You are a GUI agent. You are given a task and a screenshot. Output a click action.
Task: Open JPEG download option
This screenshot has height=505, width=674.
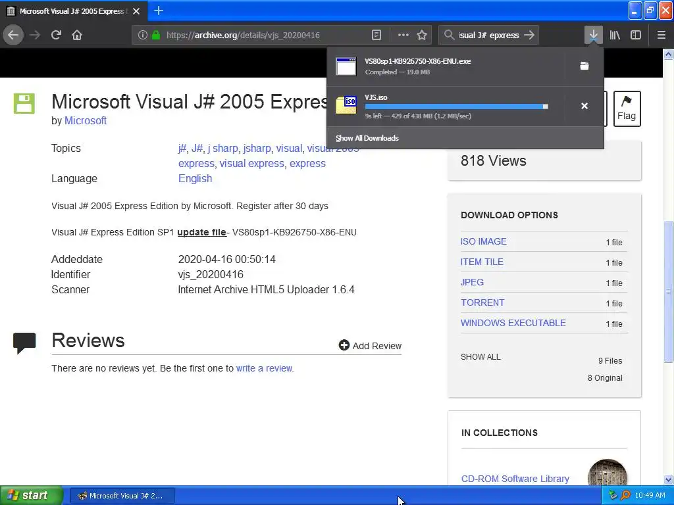[x=472, y=282]
